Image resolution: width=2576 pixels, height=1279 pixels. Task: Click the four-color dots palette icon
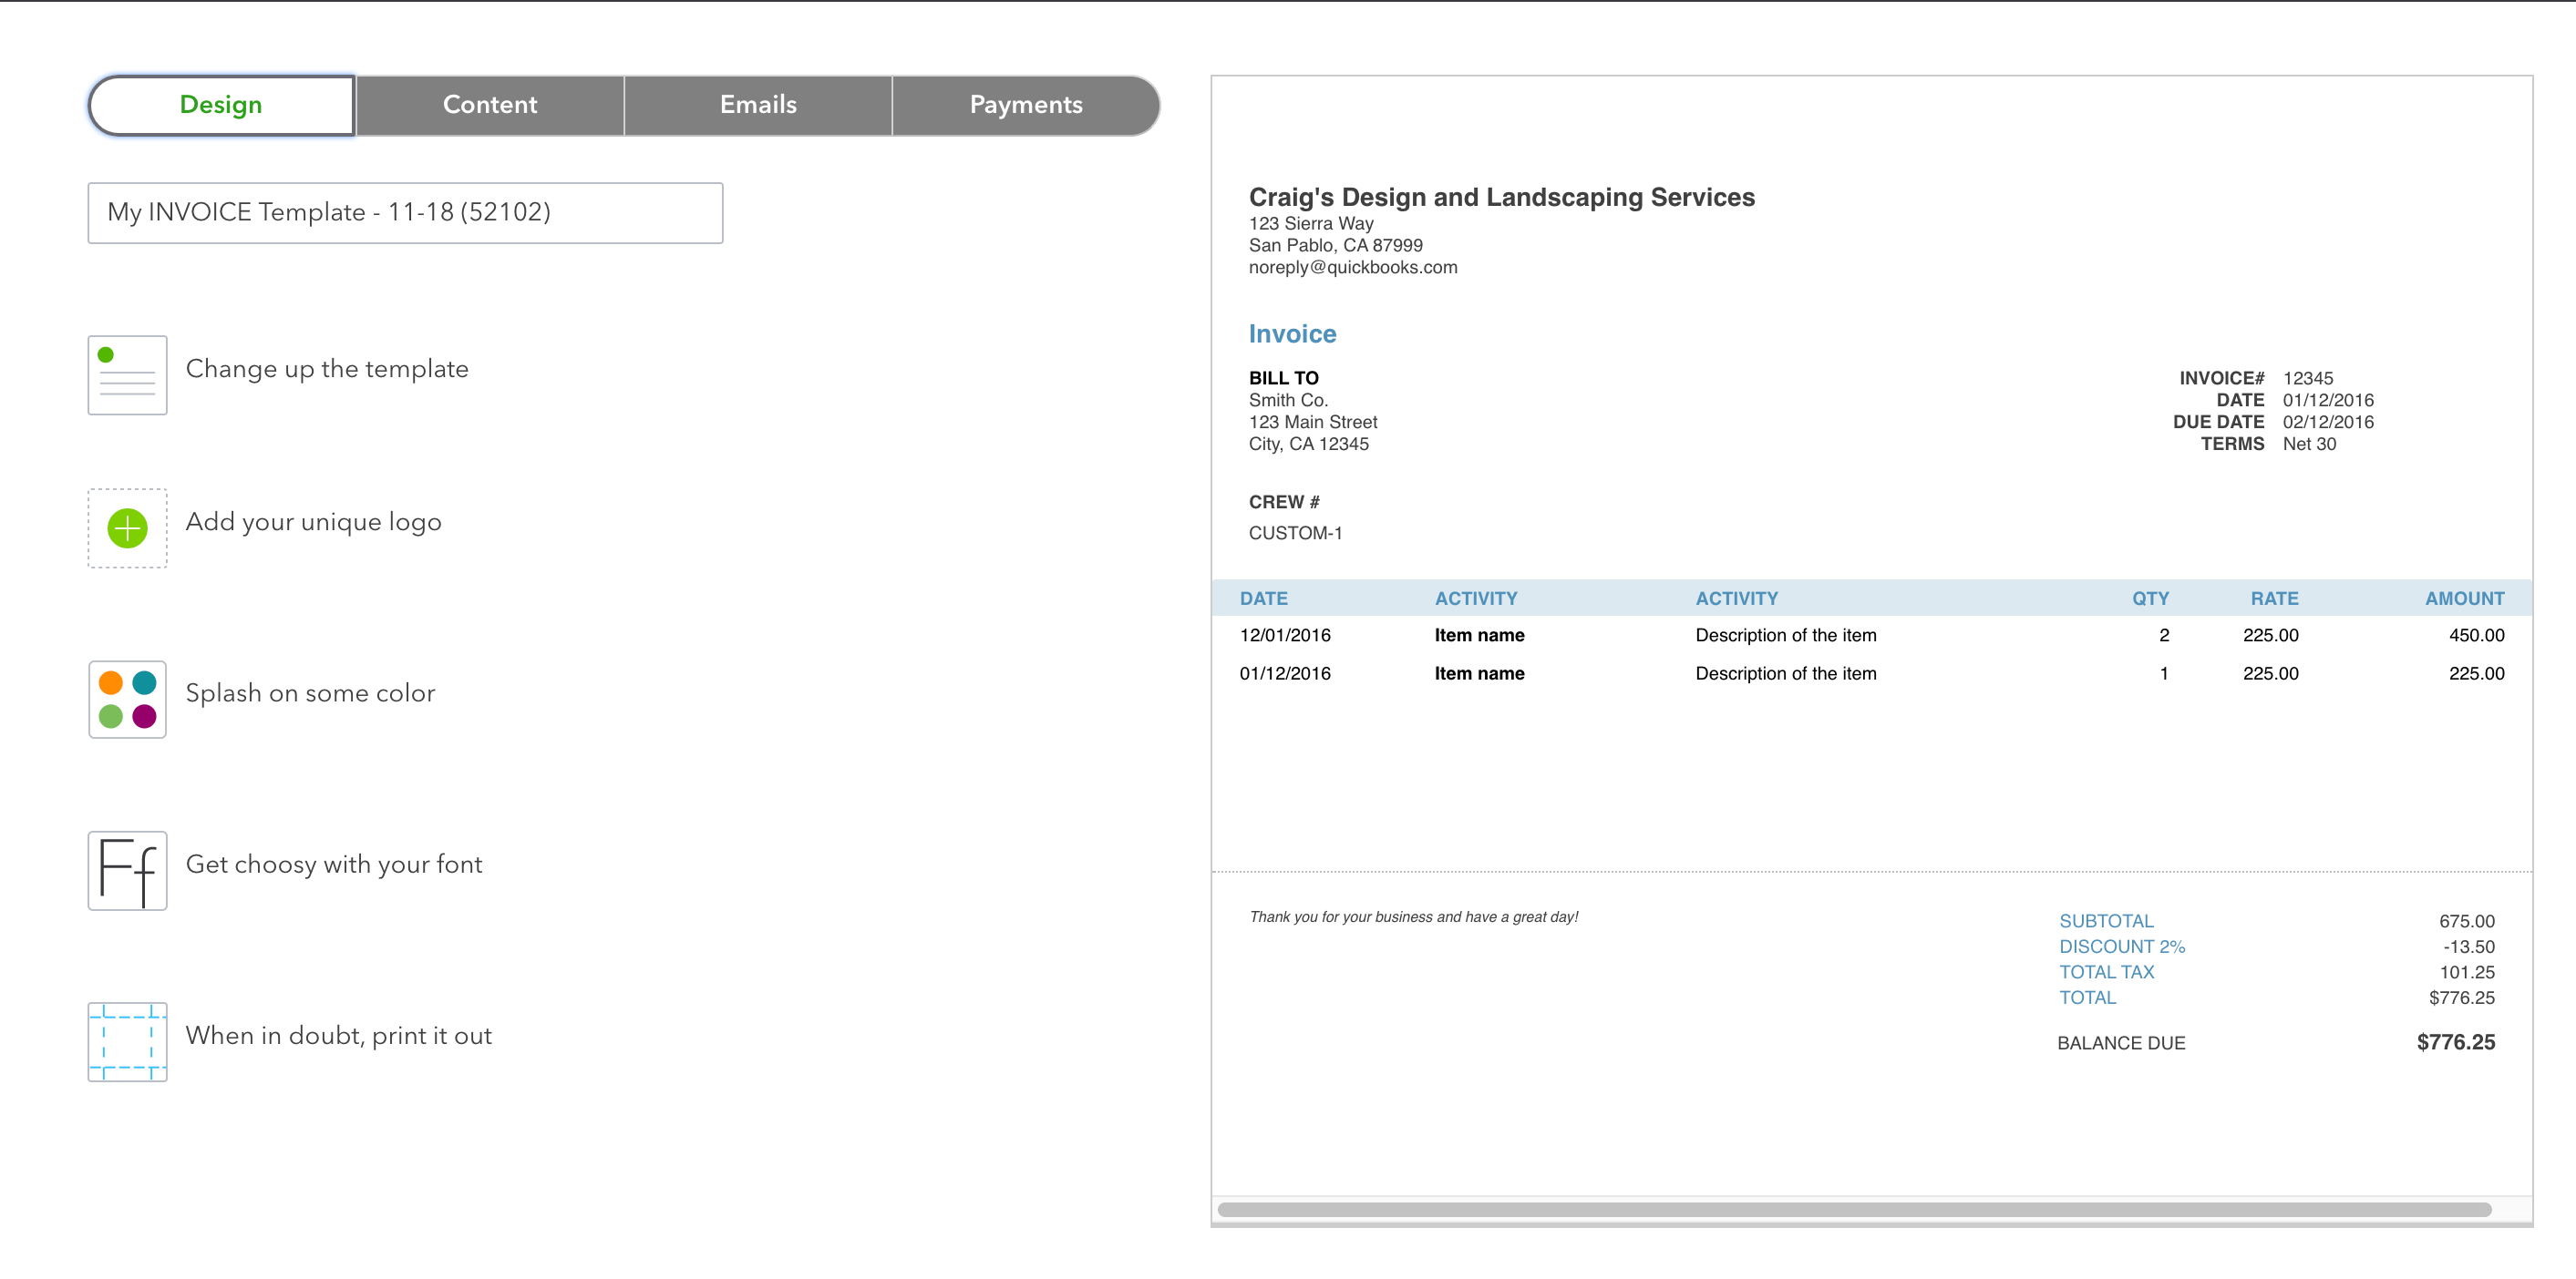point(127,700)
